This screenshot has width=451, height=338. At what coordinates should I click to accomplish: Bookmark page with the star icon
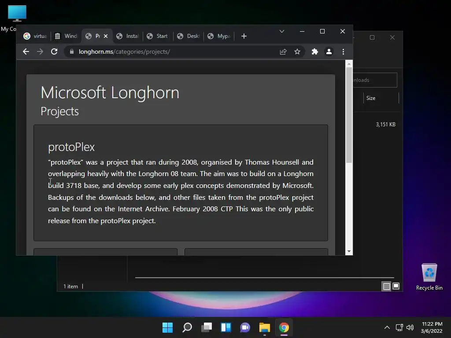(297, 52)
